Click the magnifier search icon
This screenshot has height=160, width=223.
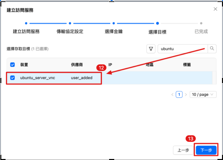click(212, 49)
